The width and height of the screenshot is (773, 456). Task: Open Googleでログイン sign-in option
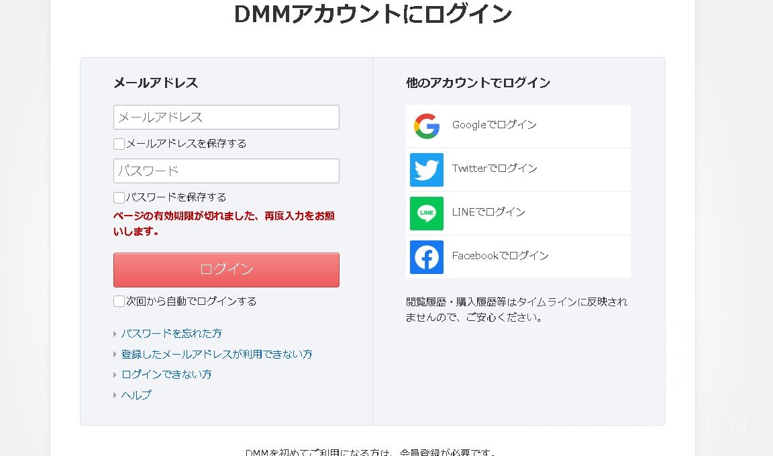pyautogui.click(x=493, y=125)
